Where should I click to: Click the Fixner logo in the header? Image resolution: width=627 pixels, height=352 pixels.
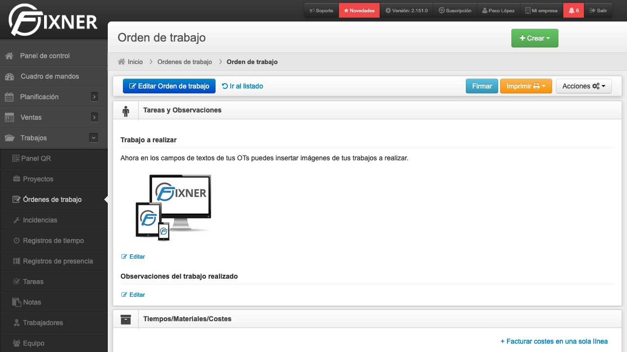pyautogui.click(x=53, y=20)
